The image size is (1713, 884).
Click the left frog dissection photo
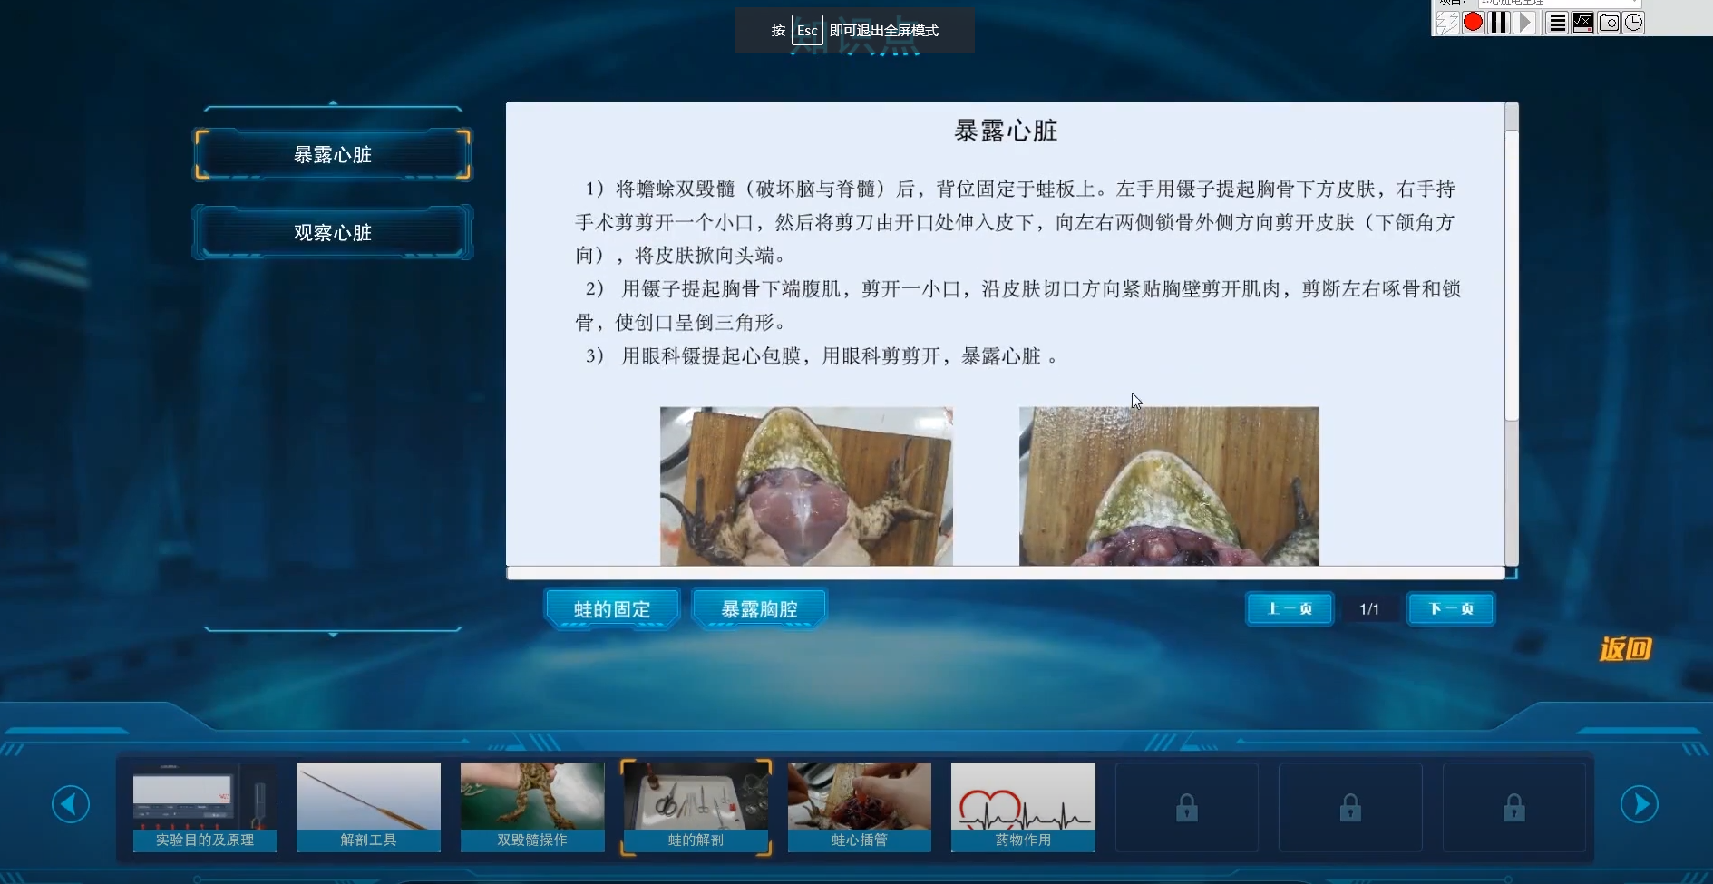click(x=806, y=486)
